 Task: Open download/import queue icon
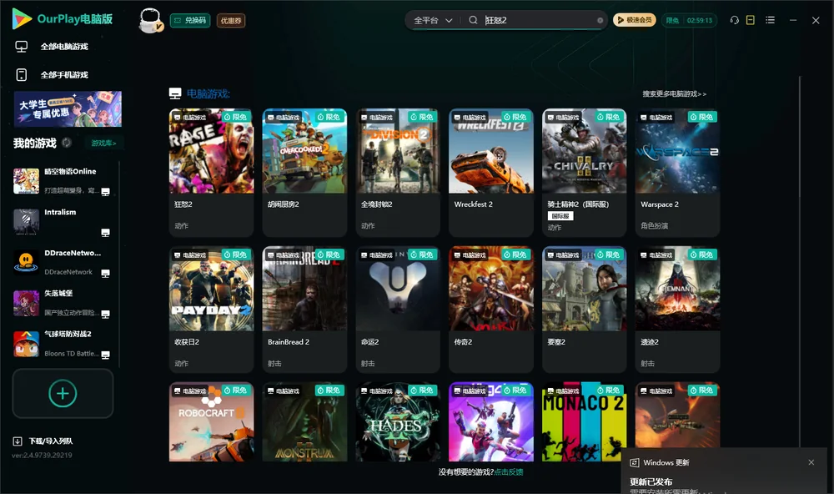pos(17,441)
